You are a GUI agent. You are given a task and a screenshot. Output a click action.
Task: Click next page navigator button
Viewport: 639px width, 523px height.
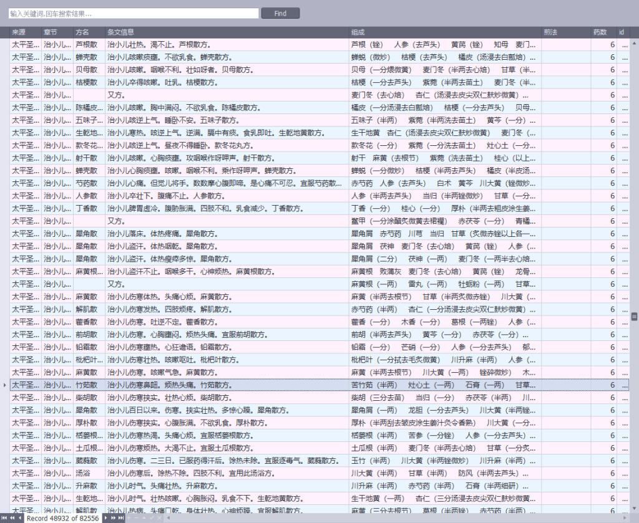113,518
